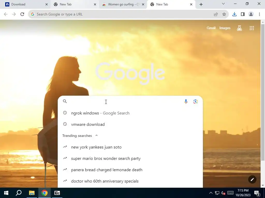Go forward with the forward arrow
Viewport: 265px width, 198px height.
(x=14, y=14)
